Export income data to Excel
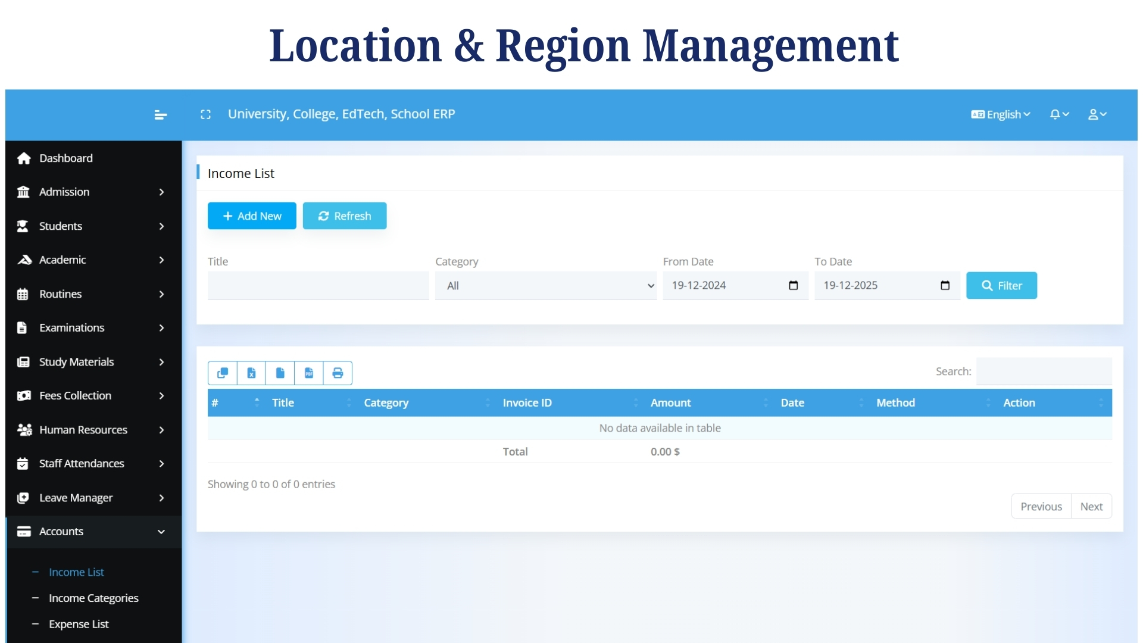The width and height of the screenshot is (1143, 643). [251, 373]
